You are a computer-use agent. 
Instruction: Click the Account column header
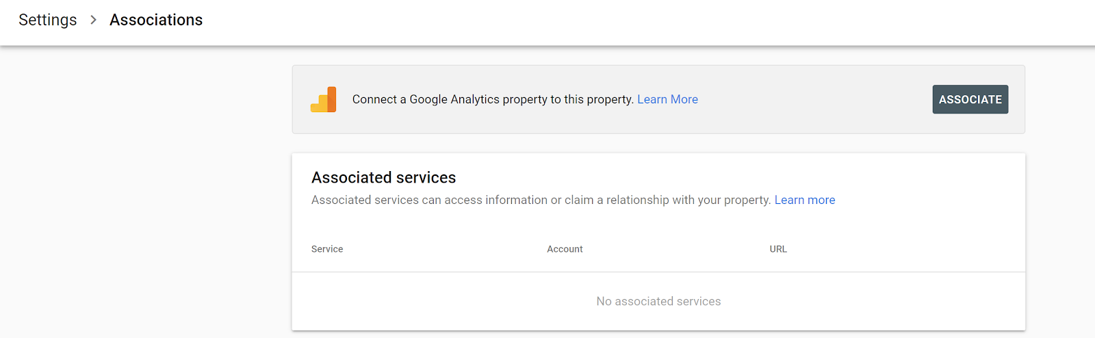(x=565, y=249)
